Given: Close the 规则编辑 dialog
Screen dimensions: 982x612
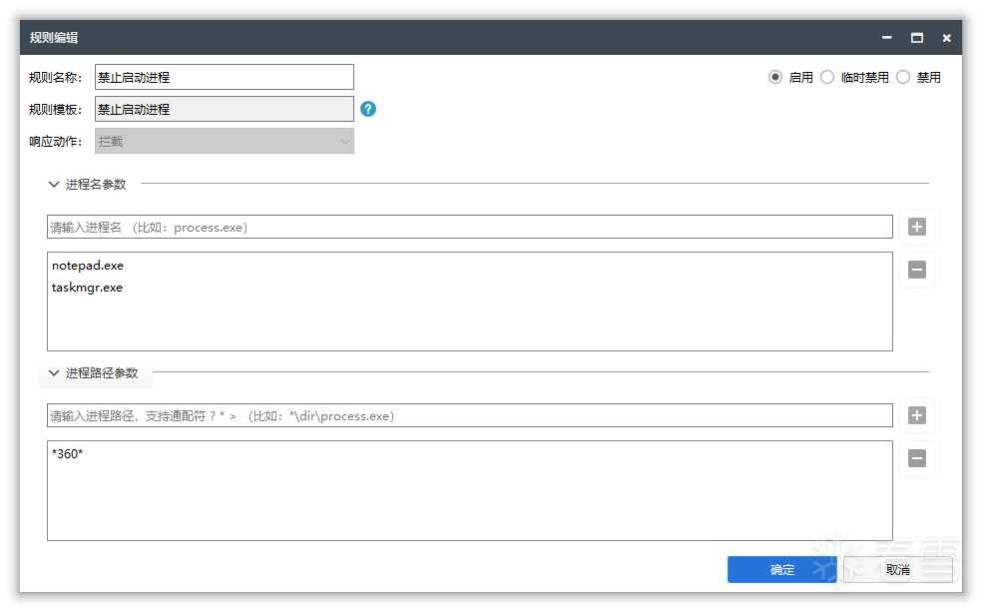Looking at the screenshot, I should (946, 38).
